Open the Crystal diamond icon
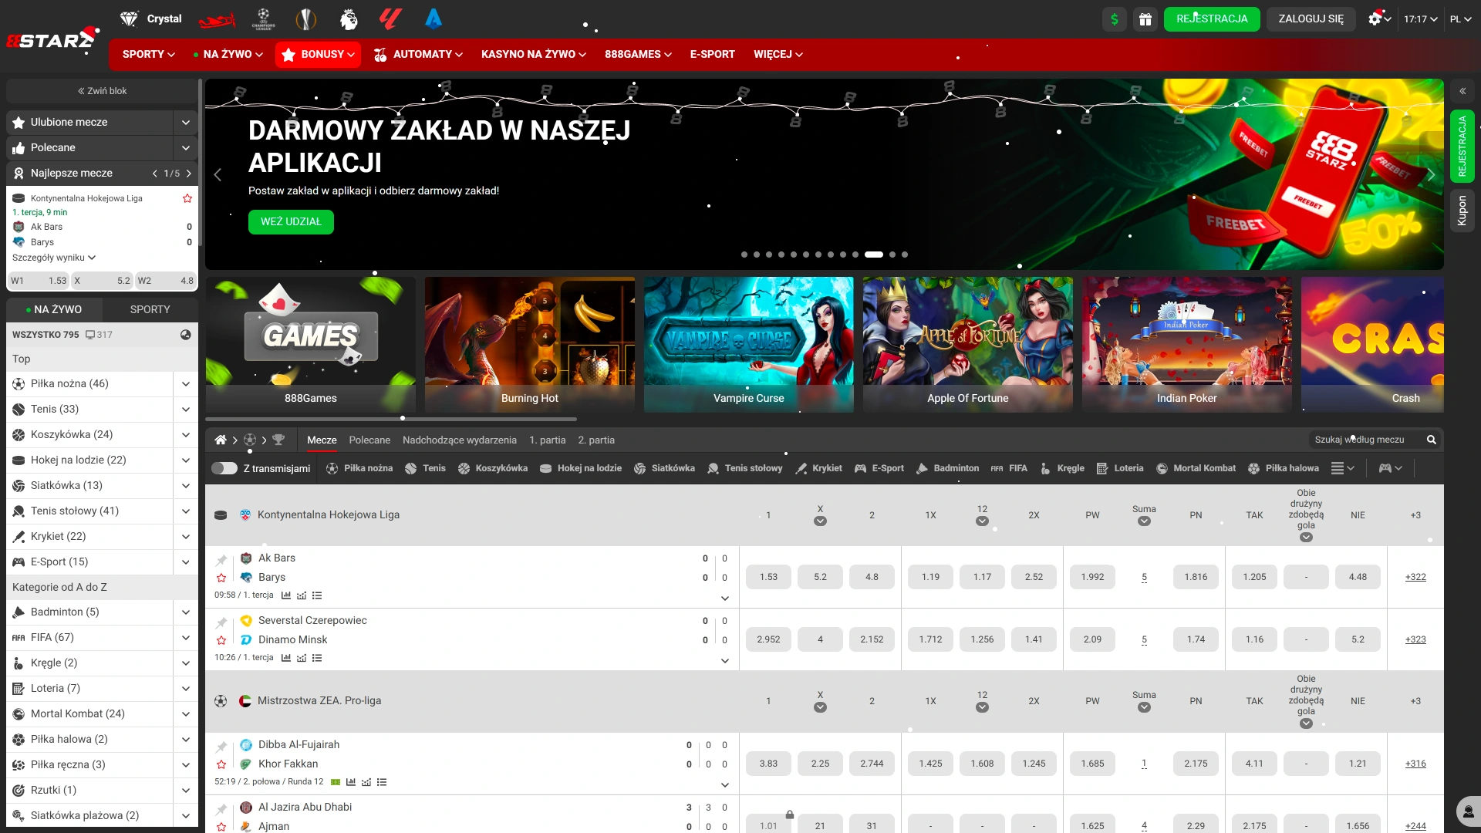This screenshot has height=833, width=1481. [x=129, y=19]
